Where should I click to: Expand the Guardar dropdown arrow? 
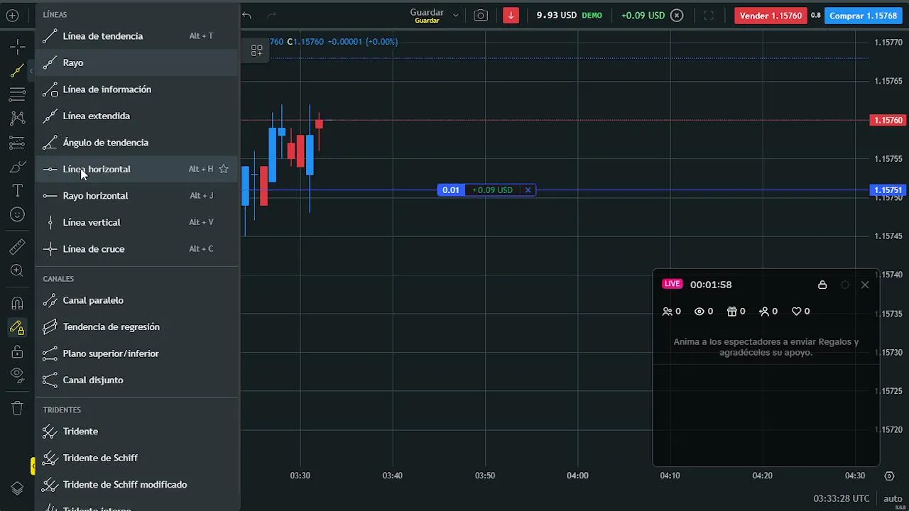[x=456, y=16]
